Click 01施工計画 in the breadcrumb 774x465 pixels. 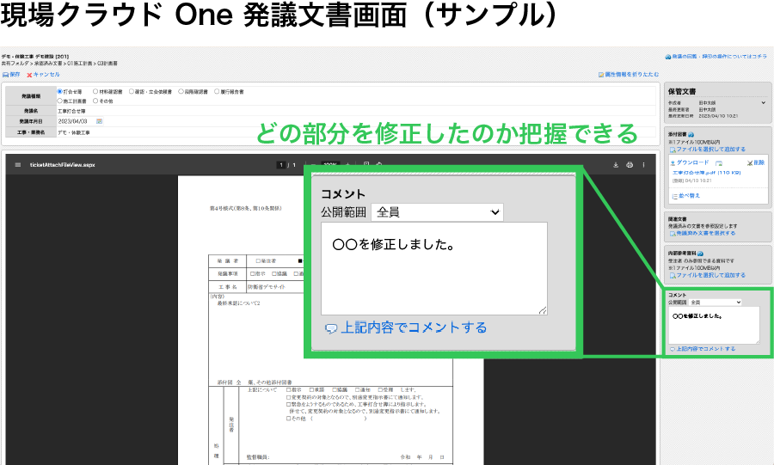click(80, 64)
